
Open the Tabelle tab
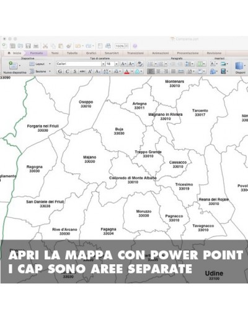tap(72, 53)
